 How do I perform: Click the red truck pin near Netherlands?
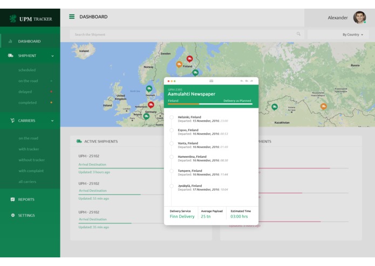point(151,104)
